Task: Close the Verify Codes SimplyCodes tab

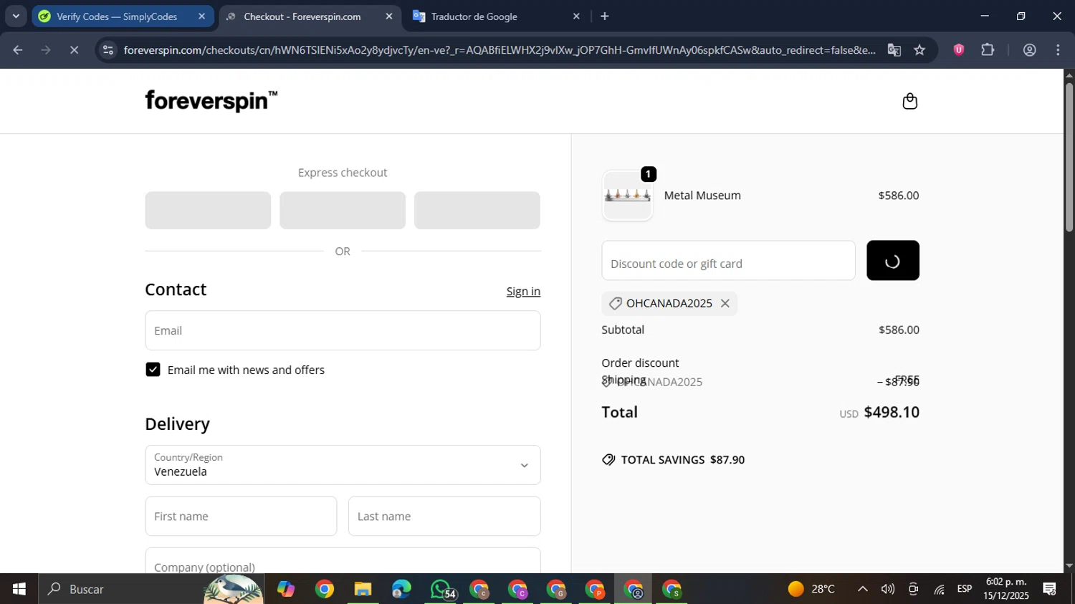Action: (201, 16)
